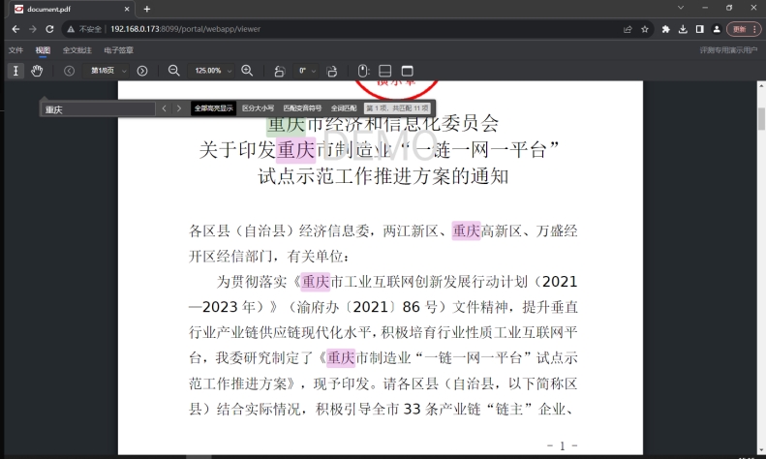This screenshot has width=766, height=459.
Task: Rotate page counterclockwise
Action: click(280, 71)
